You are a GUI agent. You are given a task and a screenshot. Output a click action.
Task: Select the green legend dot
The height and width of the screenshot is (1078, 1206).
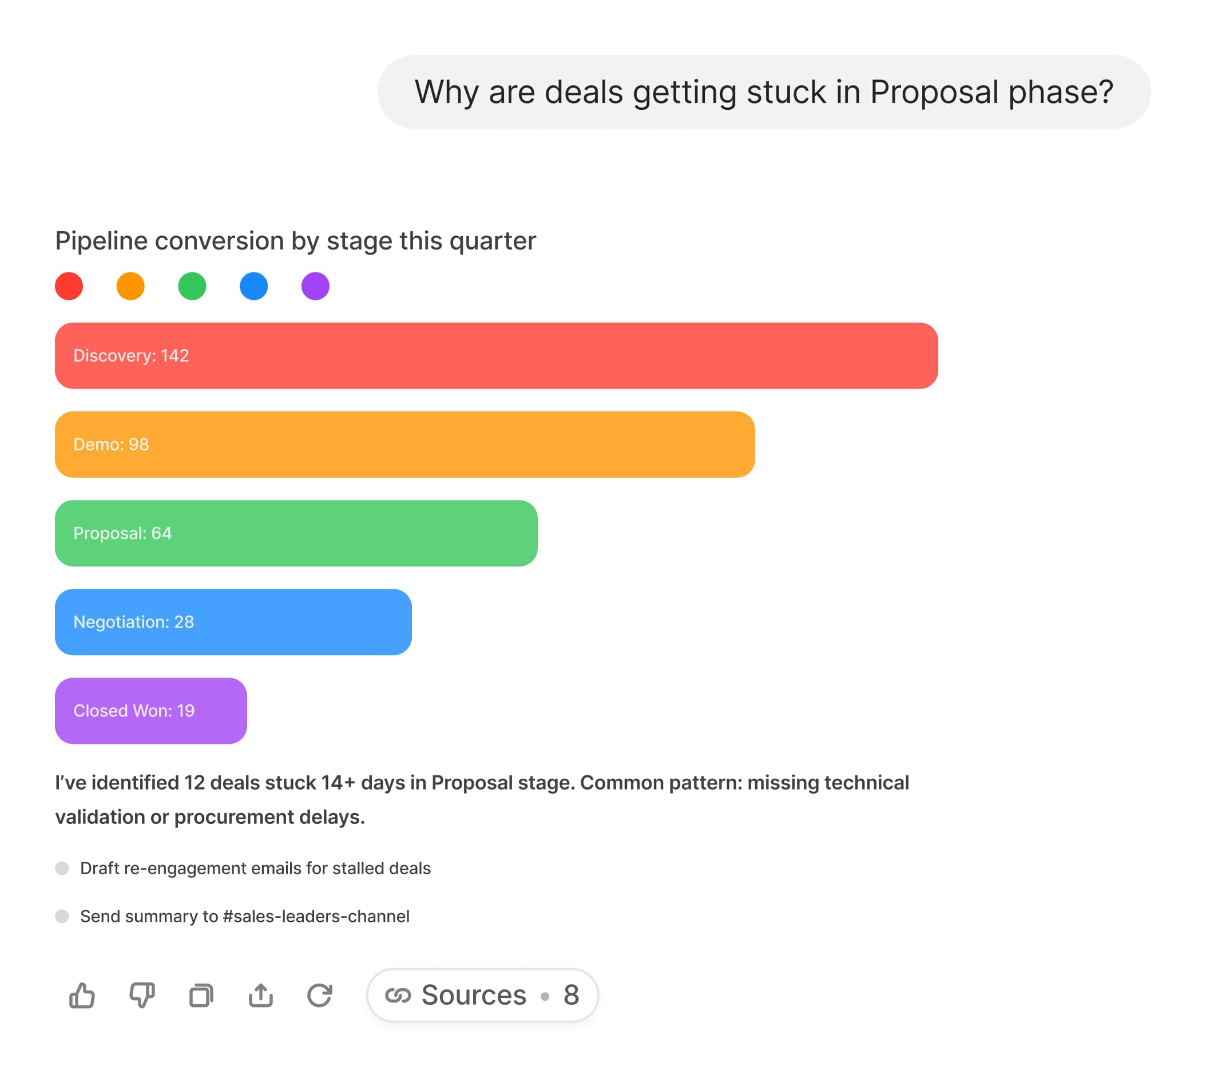tap(192, 286)
